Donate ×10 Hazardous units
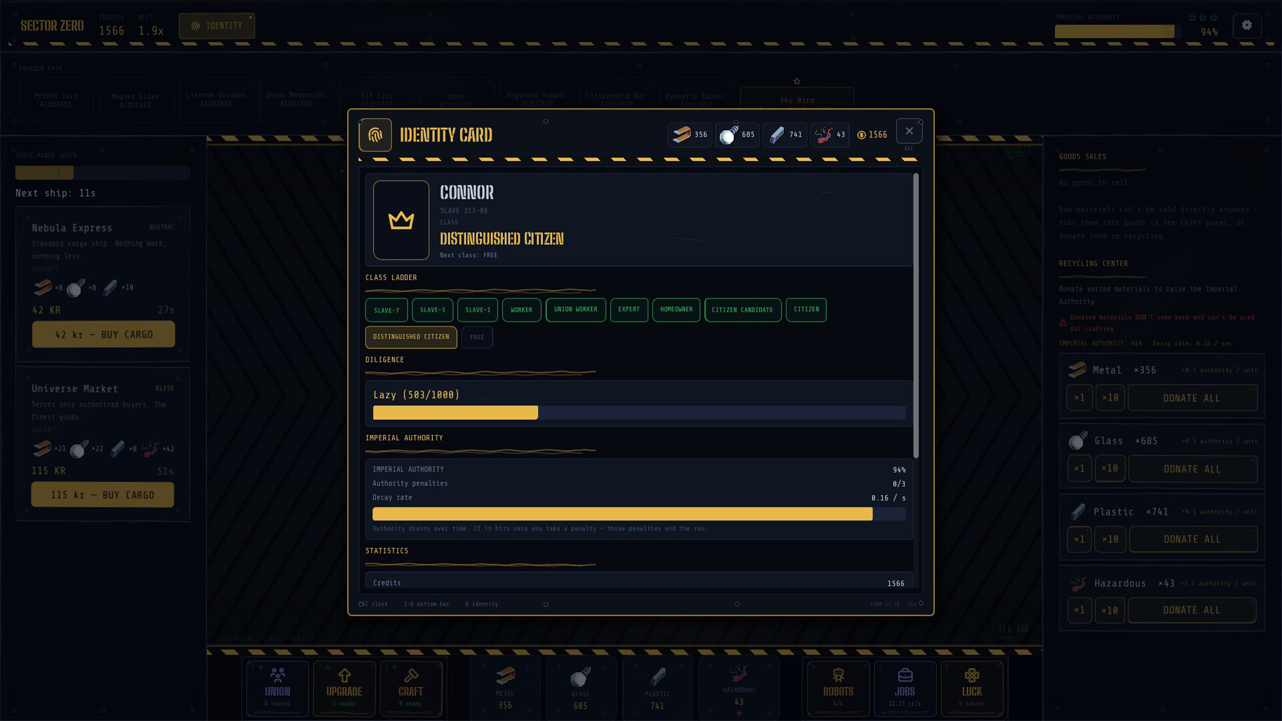 1110,610
